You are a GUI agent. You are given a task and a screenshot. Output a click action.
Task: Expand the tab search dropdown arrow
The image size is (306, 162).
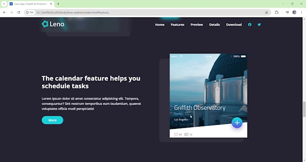click(4, 4)
